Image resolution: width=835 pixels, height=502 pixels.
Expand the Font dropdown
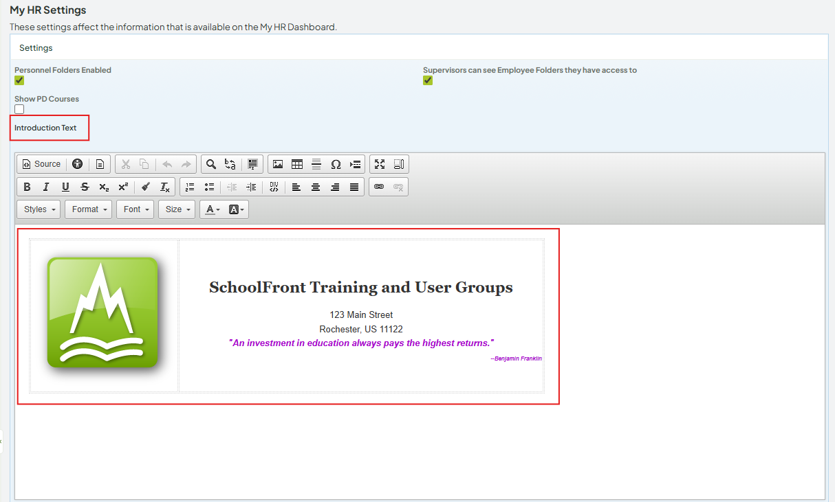coord(135,209)
